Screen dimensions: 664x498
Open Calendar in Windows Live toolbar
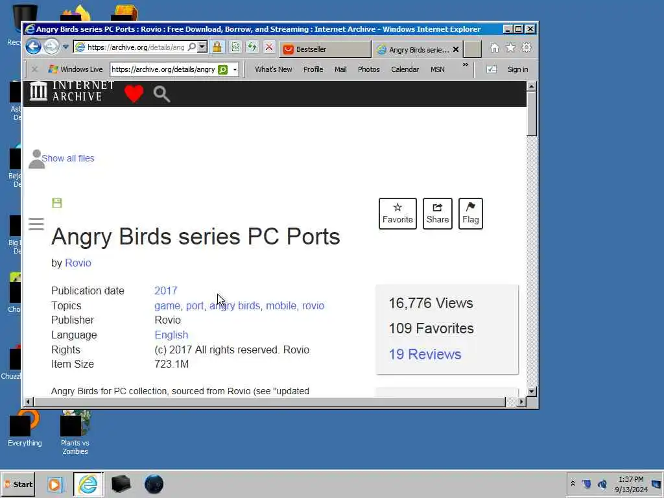pyautogui.click(x=405, y=69)
